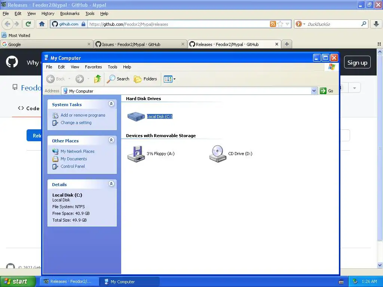Open the URL bar history dropdown
The image size is (383, 287).
pyautogui.click(x=288, y=24)
